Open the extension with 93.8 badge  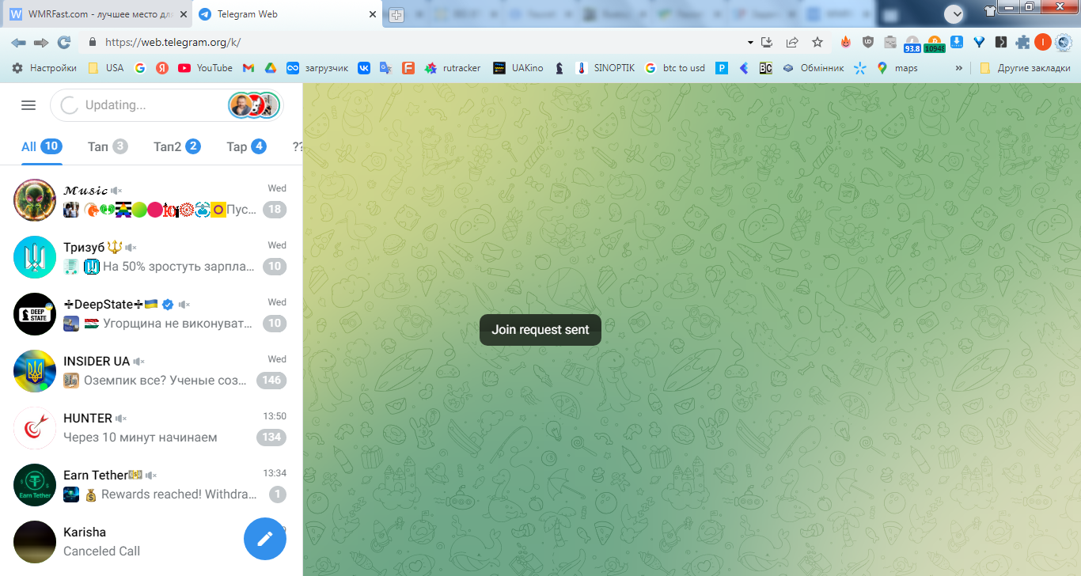click(x=912, y=43)
